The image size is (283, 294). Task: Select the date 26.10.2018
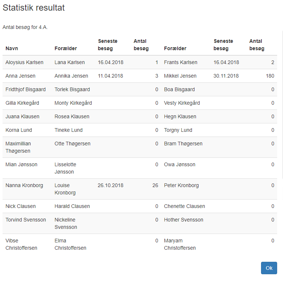point(111,185)
